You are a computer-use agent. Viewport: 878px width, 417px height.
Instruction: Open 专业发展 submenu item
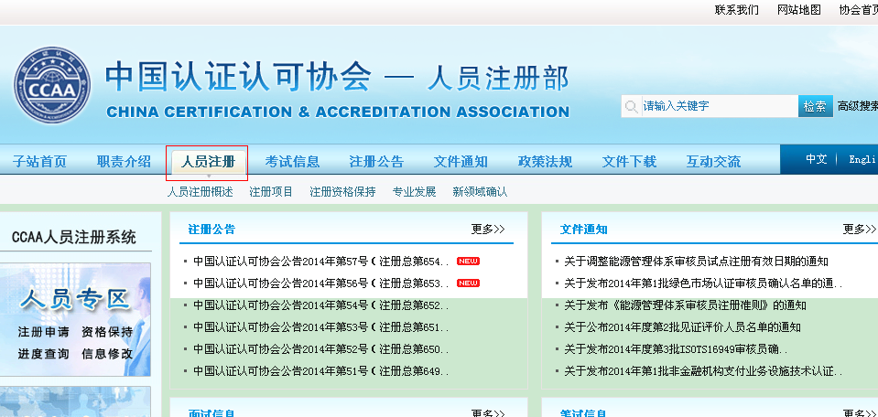click(415, 192)
